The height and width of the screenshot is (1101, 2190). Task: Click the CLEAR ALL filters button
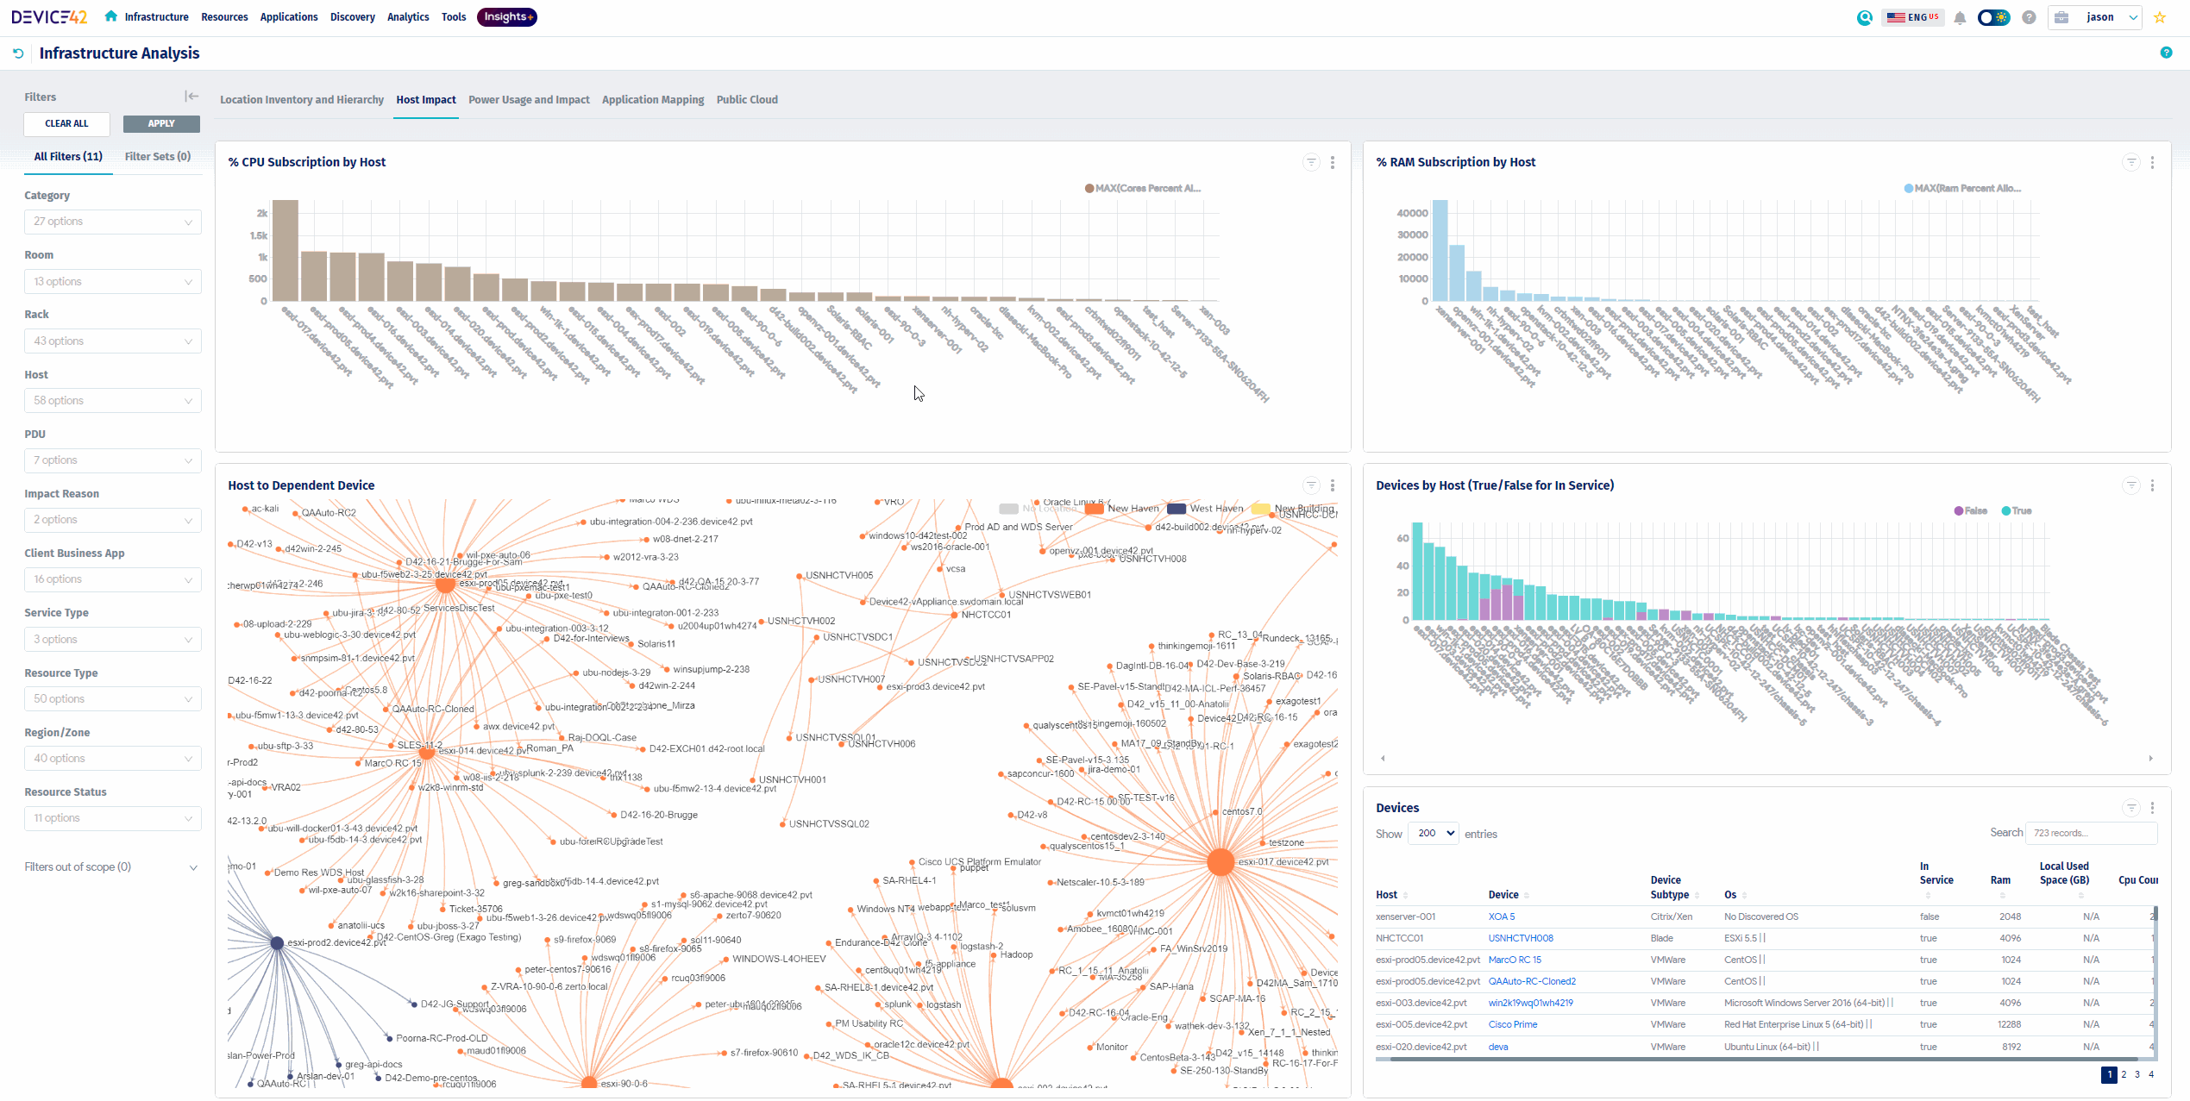tap(66, 124)
